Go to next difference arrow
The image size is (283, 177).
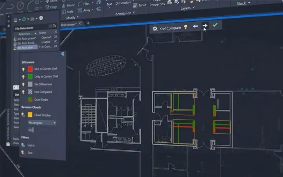coord(205,26)
